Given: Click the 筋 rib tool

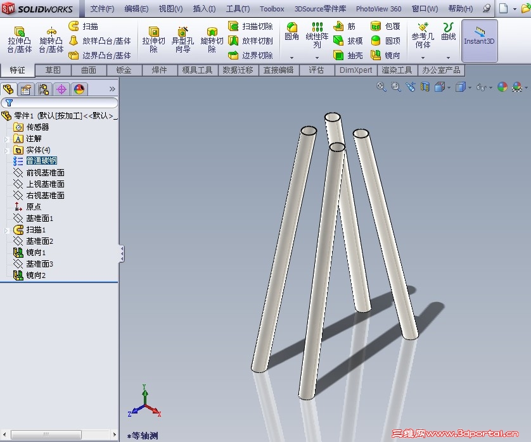Looking at the screenshot, I should pos(344,26).
